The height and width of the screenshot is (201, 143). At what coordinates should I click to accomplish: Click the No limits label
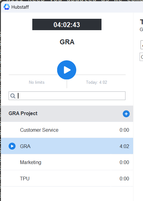click(x=37, y=82)
